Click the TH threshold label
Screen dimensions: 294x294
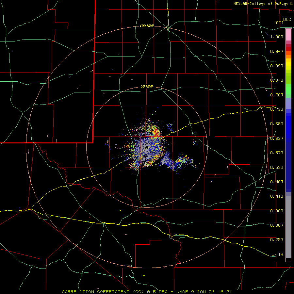[x=281, y=254]
